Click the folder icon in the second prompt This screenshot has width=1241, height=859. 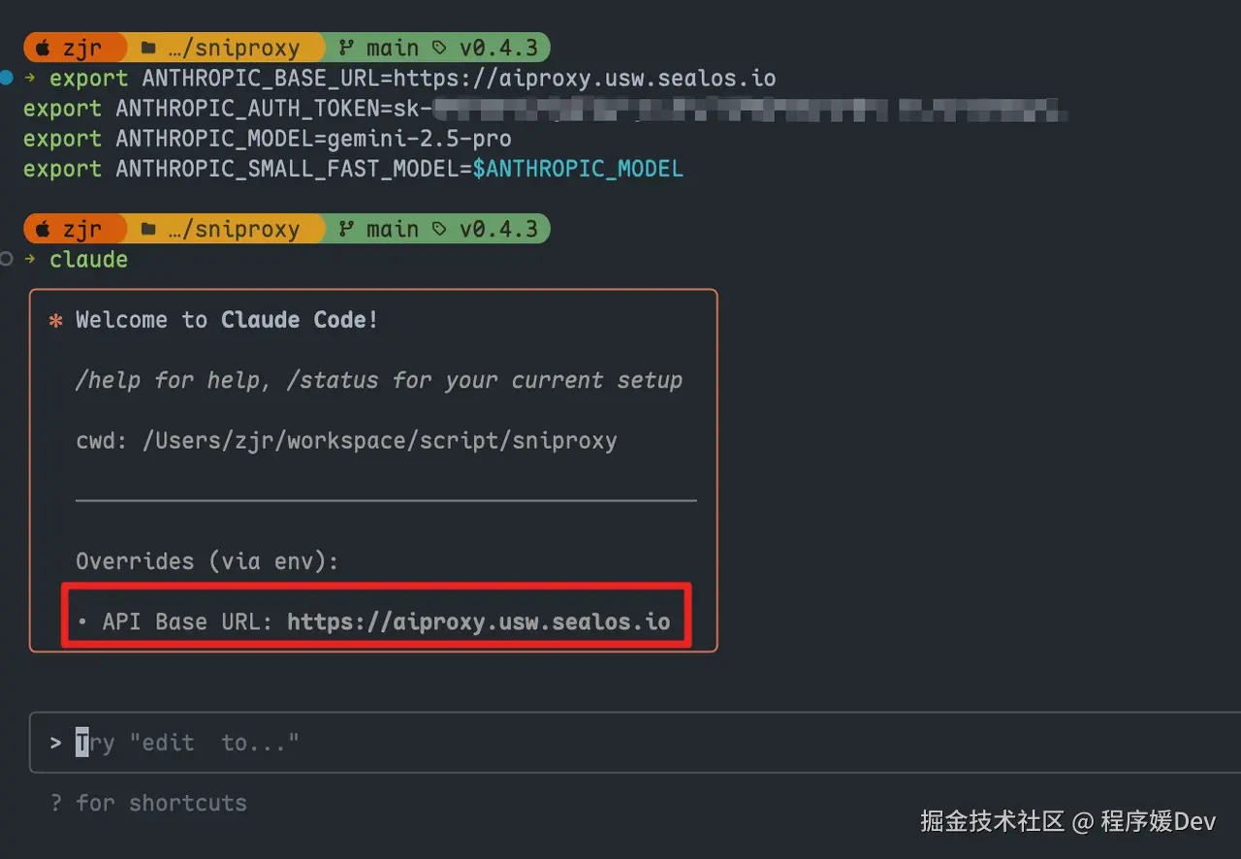[x=148, y=229]
